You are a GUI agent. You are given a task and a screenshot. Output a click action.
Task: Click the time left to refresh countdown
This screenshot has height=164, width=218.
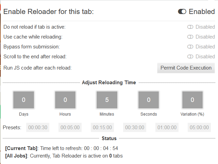click(101, 148)
